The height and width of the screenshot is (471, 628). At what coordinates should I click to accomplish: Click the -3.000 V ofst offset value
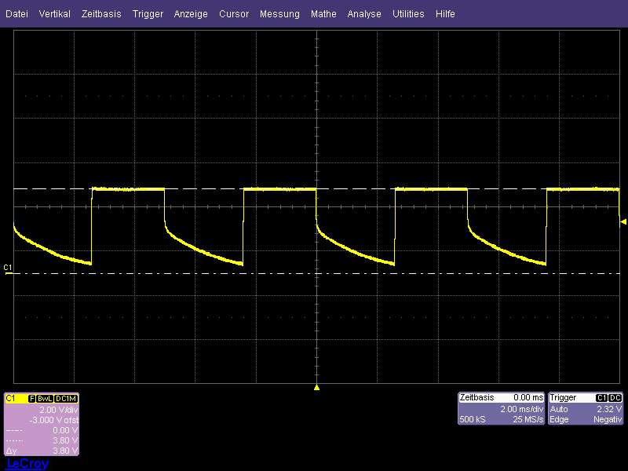coord(53,420)
